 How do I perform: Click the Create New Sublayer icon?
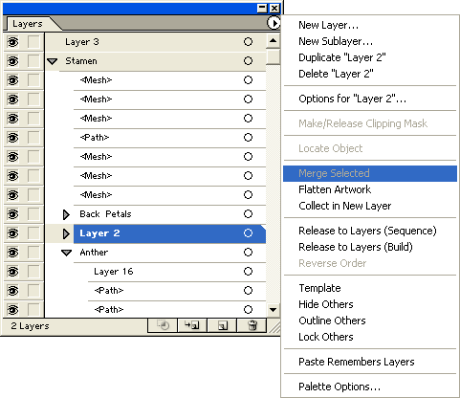pos(192,325)
